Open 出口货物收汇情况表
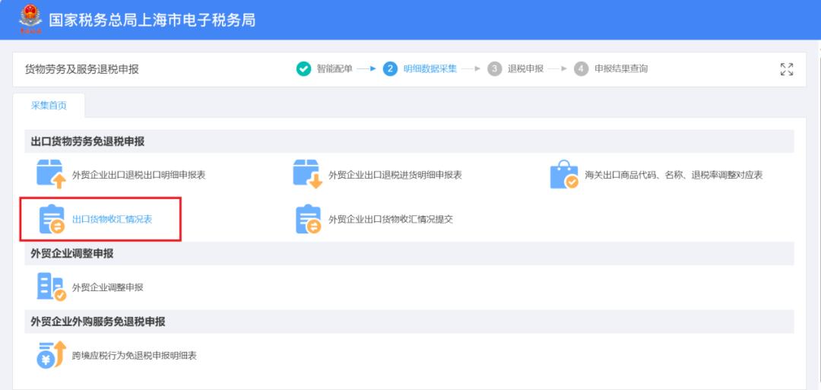Viewport: 821px width, 390px height. pos(112,220)
